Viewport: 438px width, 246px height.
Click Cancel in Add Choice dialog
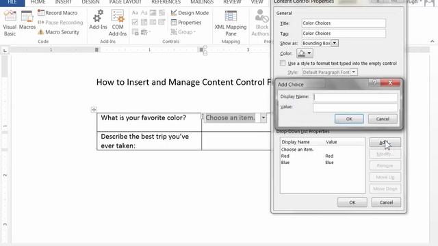(x=383, y=119)
